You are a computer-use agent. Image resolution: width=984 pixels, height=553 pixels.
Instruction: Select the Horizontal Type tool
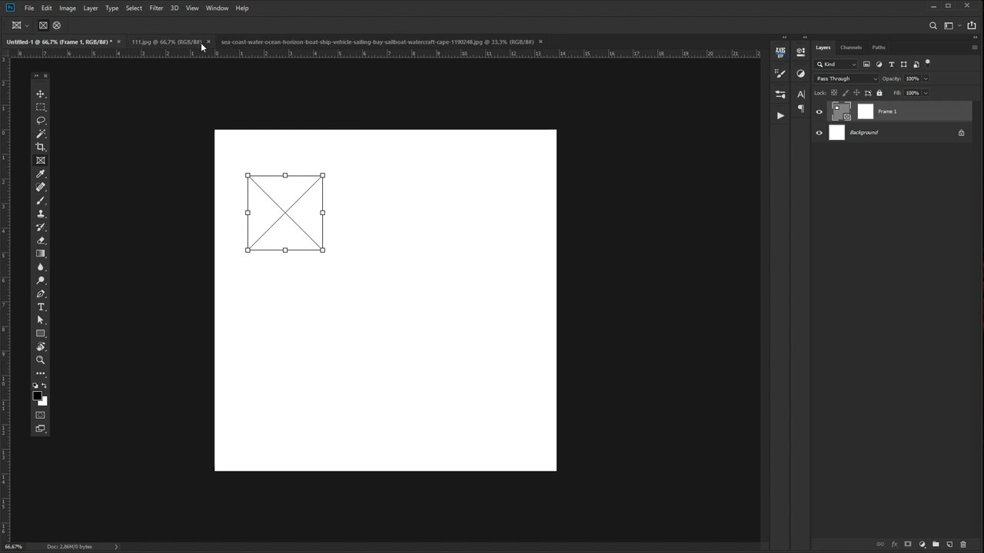[41, 306]
